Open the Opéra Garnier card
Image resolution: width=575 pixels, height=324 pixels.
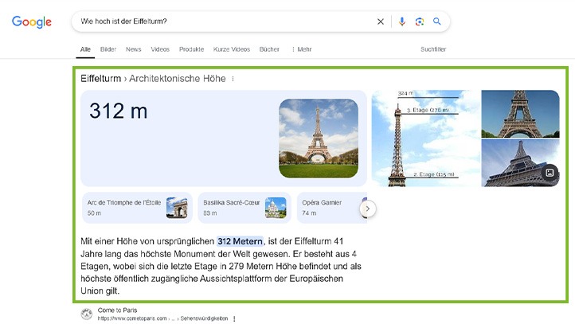pos(332,208)
